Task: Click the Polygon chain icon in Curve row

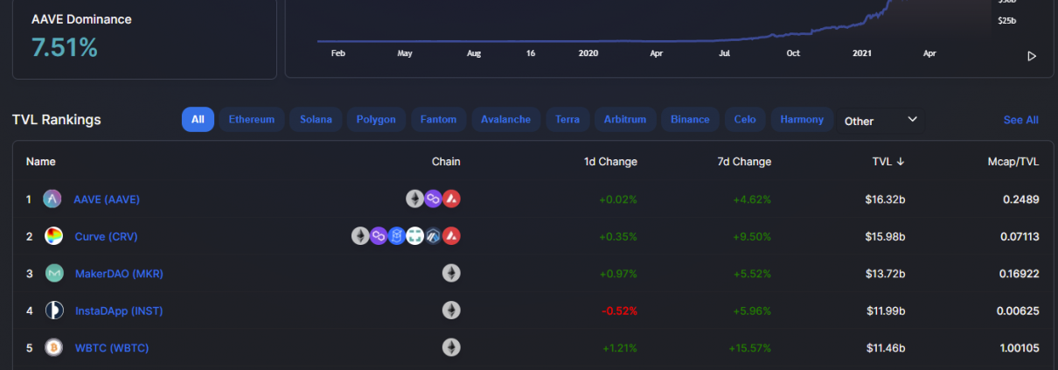Action: coord(379,236)
